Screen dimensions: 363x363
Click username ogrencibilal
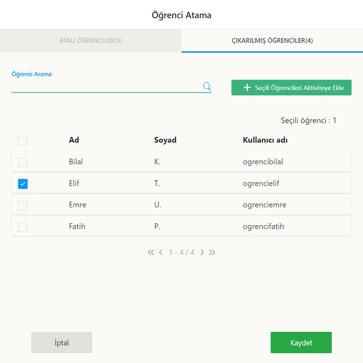pos(263,162)
